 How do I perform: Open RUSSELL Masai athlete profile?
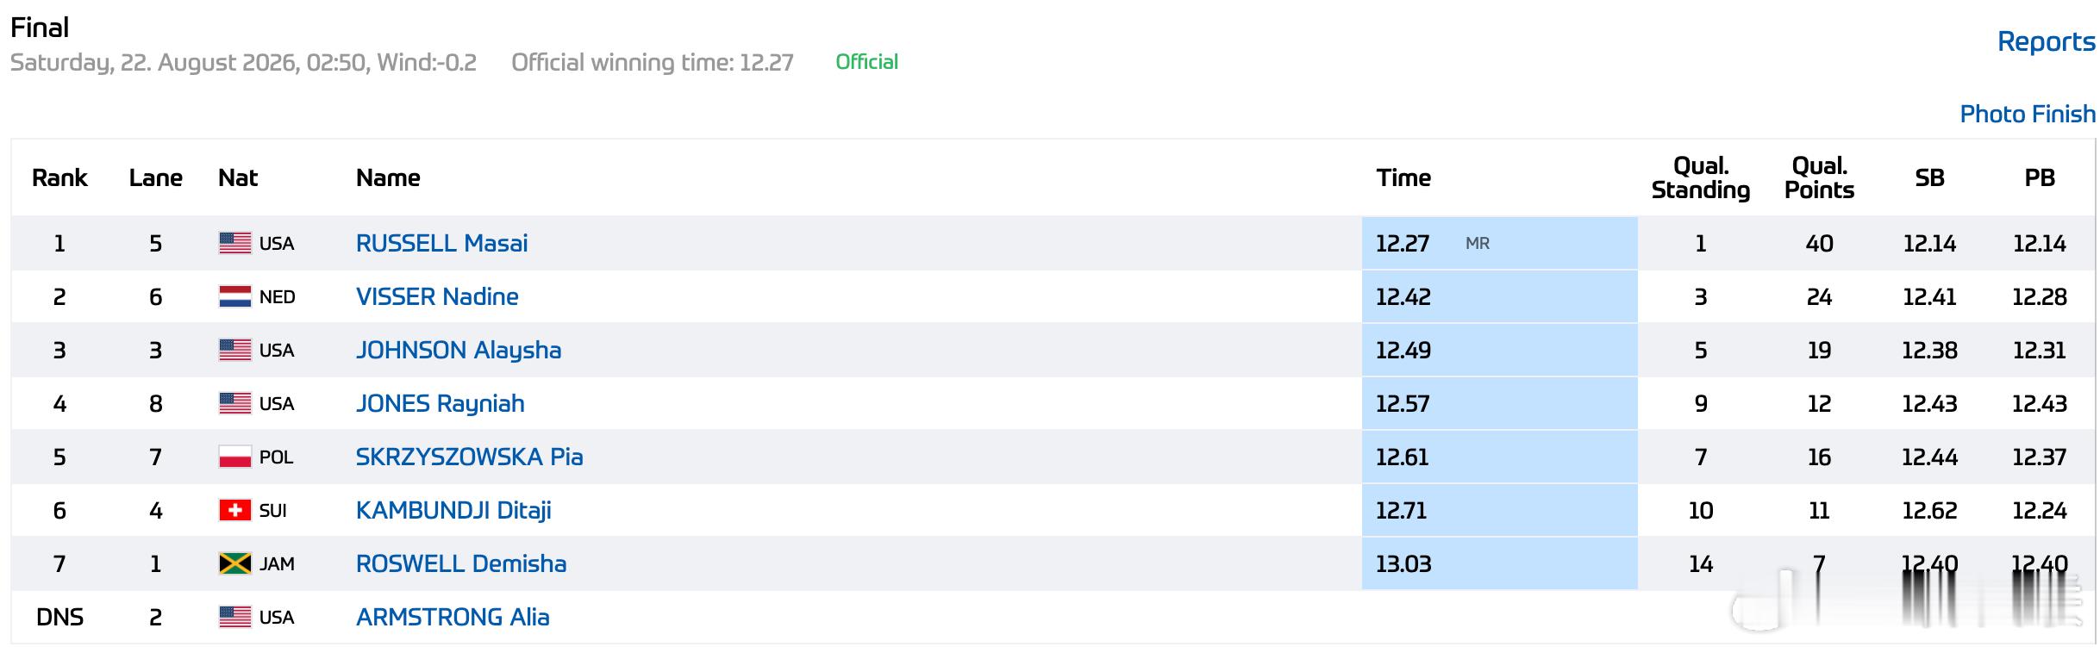[x=441, y=243]
